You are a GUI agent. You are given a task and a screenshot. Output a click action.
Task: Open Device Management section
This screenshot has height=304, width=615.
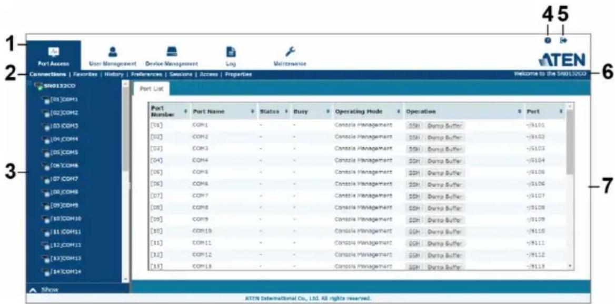coord(172,56)
